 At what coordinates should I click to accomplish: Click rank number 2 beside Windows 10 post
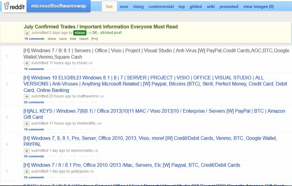(7, 84)
